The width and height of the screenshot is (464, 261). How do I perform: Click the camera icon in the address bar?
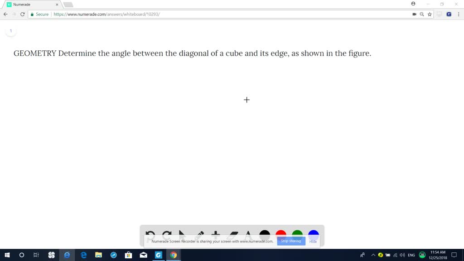point(414,14)
